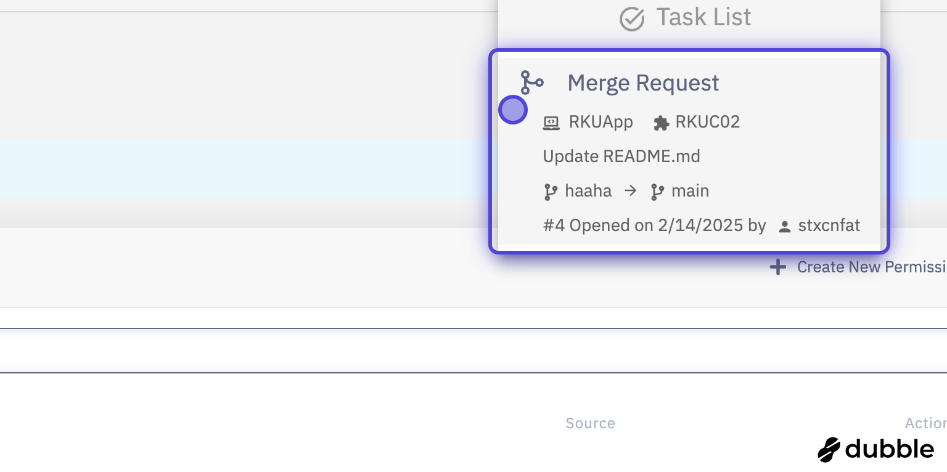Sort by the Source column header
Viewport: 947px width, 472px height.
pyautogui.click(x=590, y=423)
